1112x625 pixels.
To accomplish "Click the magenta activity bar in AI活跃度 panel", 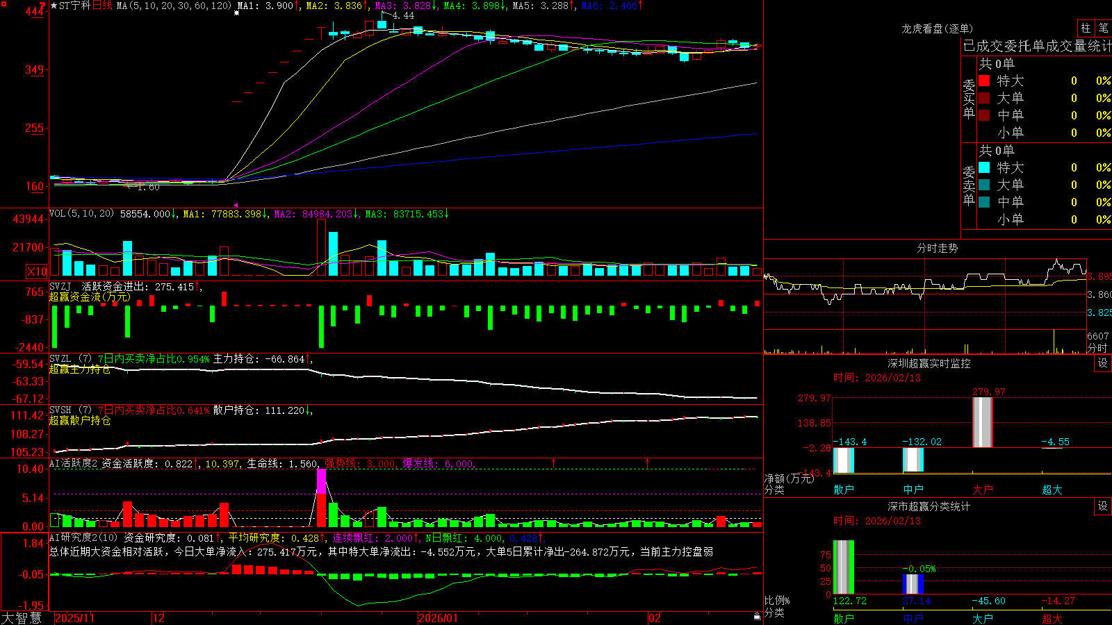I will point(321,482).
